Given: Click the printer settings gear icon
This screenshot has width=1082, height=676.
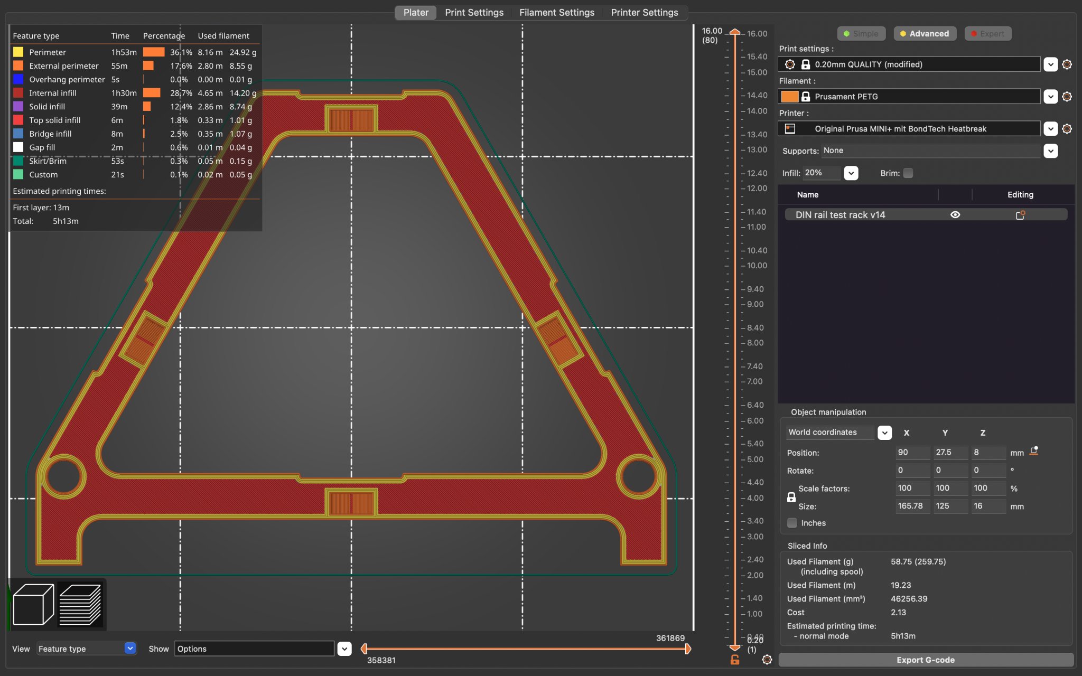Looking at the screenshot, I should (1067, 129).
